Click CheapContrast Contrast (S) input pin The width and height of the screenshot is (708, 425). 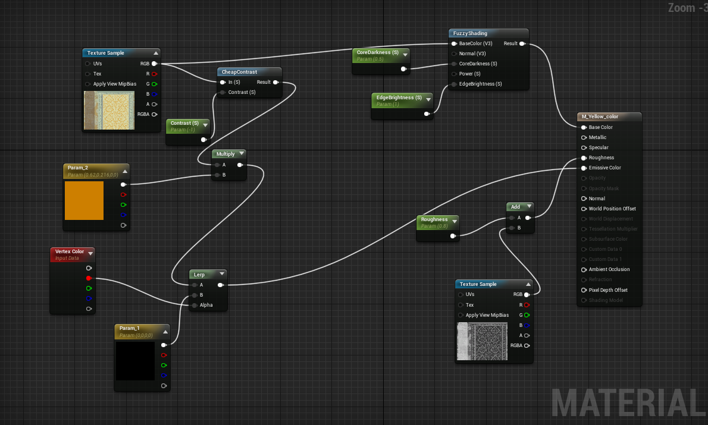pos(223,93)
